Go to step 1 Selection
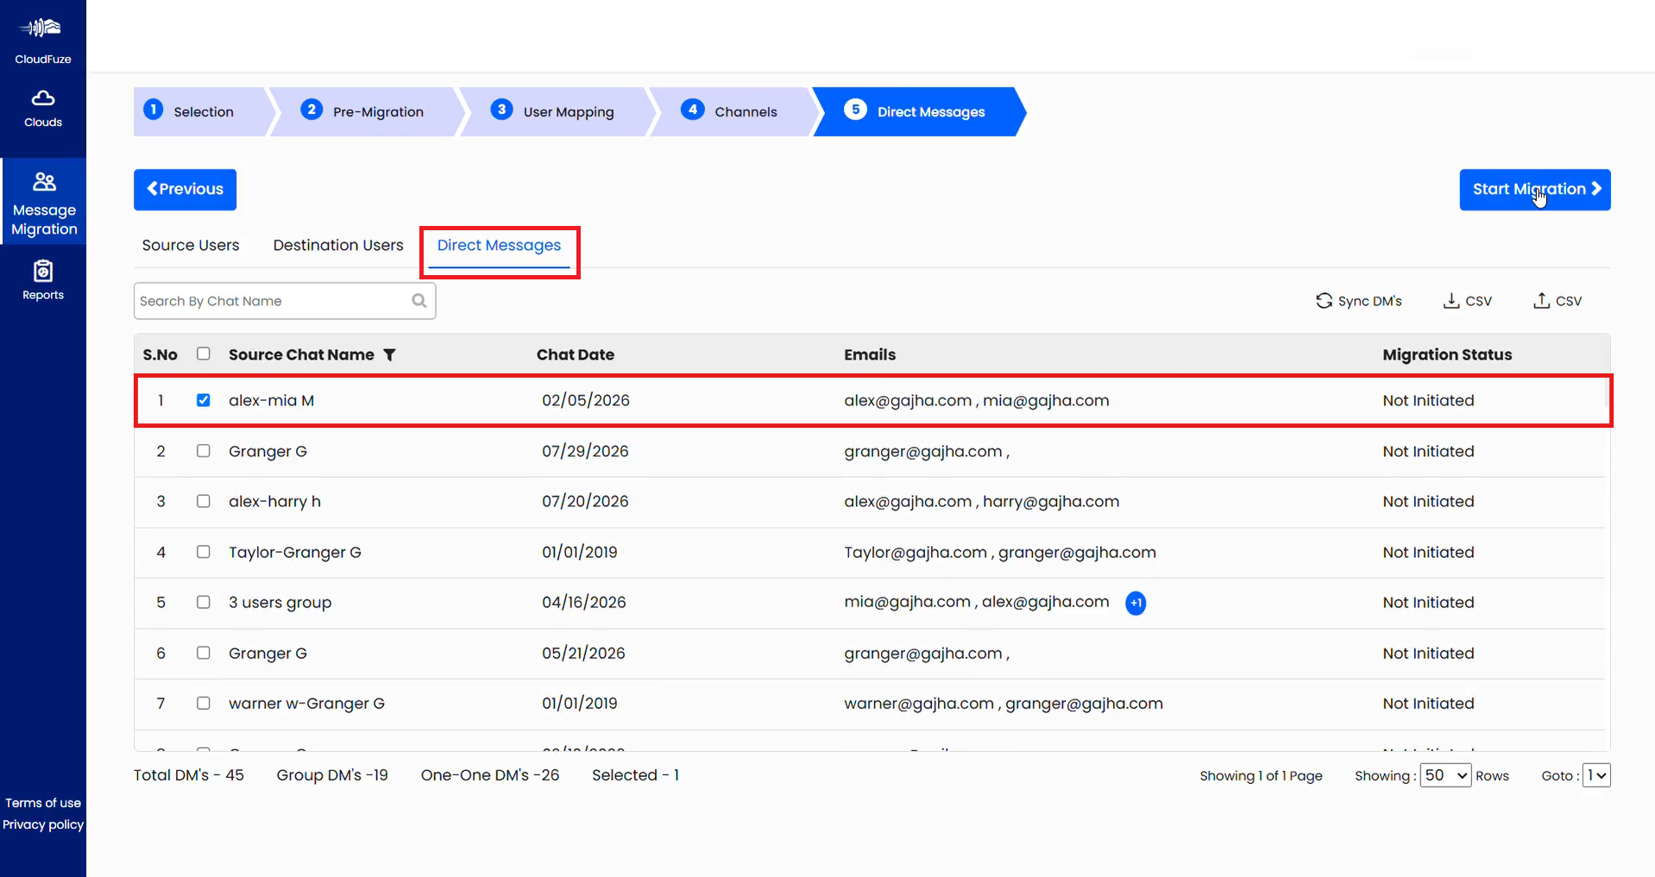 tap(201, 111)
